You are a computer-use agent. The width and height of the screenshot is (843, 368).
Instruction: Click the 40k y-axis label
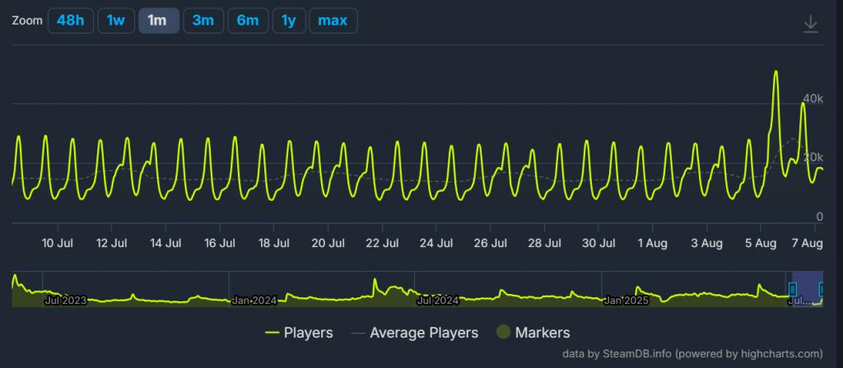(x=813, y=99)
